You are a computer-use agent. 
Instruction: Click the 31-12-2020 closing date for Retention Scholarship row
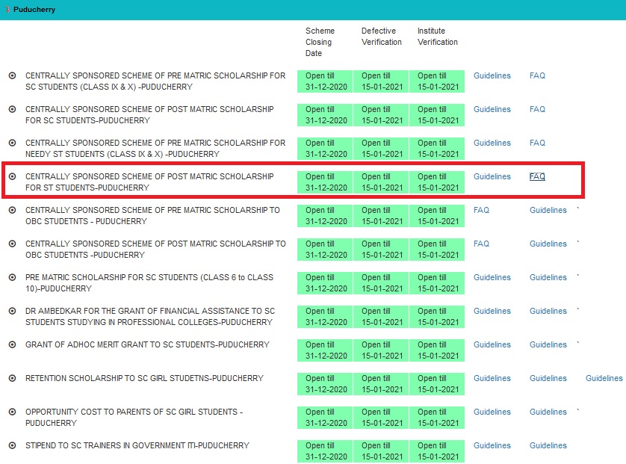[326, 389]
